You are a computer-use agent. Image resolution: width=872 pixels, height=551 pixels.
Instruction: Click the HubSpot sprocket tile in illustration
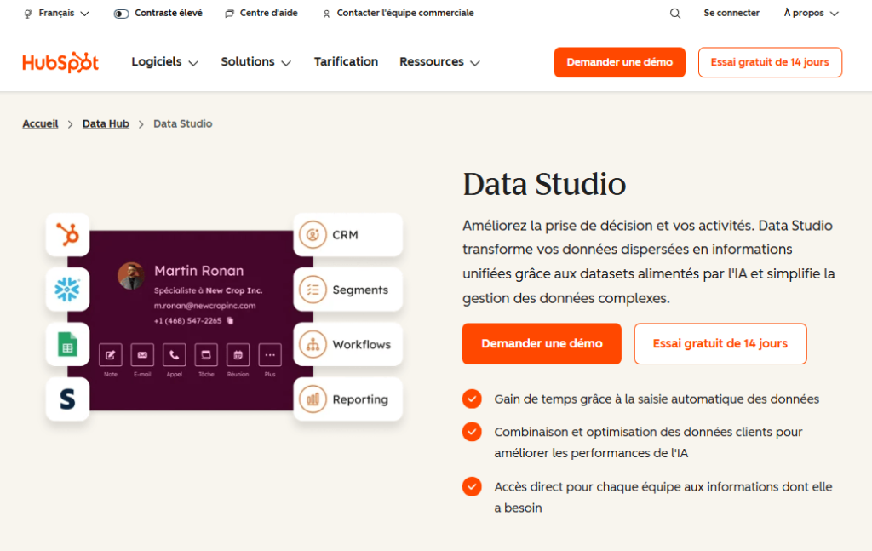click(68, 235)
